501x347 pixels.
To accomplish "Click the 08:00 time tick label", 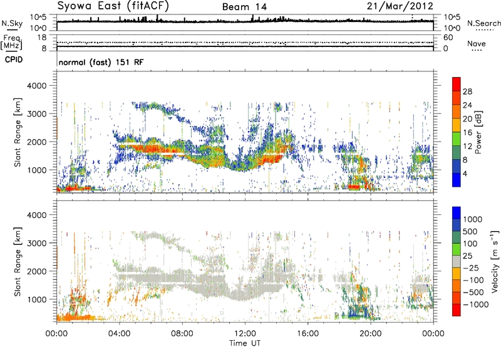I will click(182, 334).
